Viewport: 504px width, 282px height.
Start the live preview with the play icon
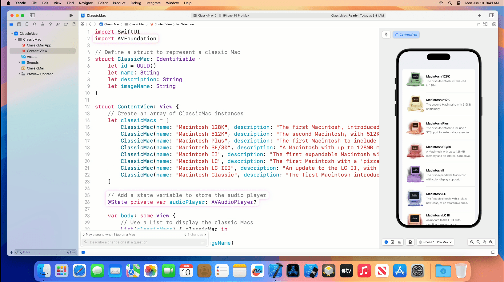click(386, 242)
